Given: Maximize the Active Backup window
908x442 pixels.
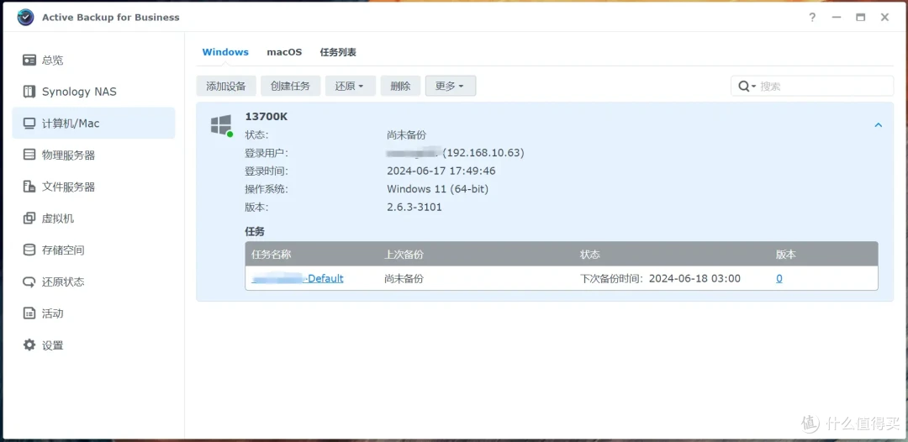Looking at the screenshot, I should click(x=861, y=18).
